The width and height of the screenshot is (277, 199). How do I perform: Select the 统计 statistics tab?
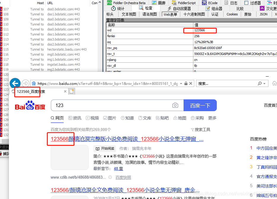click(118, 9)
